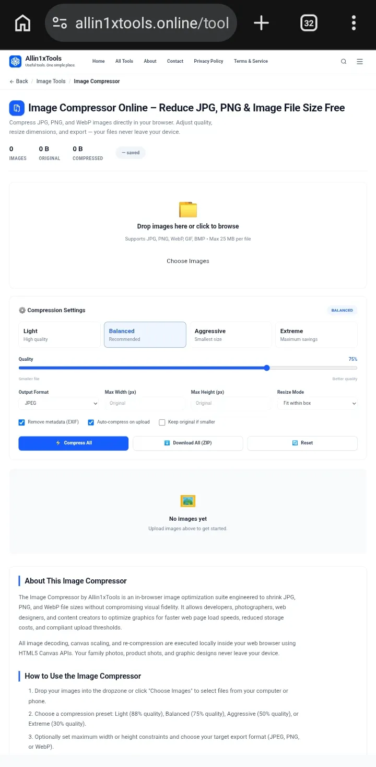Open the Contact page
Image resolution: width=376 pixels, height=767 pixels.
tap(175, 61)
